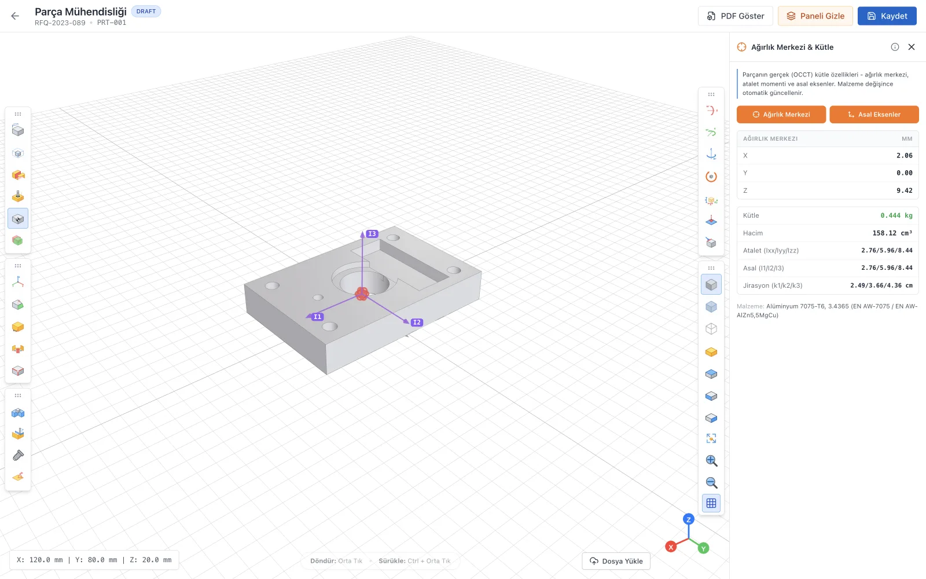Click the RFQ-2023-089 reference text
Viewport: 926px width, 579px height.
60,23
